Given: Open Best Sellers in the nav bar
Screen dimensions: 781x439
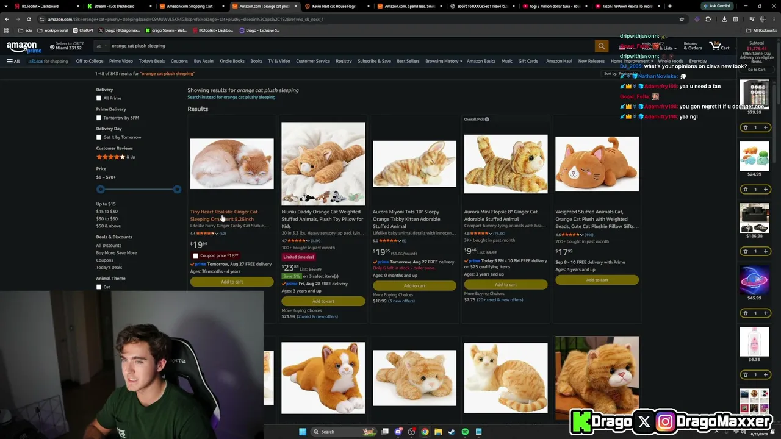Looking at the screenshot, I should tap(408, 61).
